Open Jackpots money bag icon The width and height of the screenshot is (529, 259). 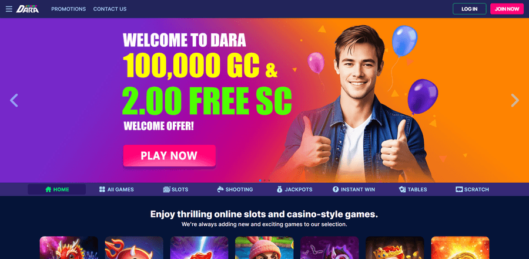tap(279, 189)
